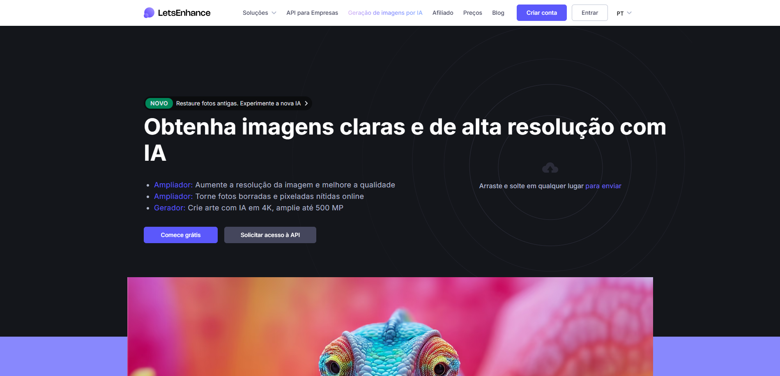The height and width of the screenshot is (376, 780).
Task: Click the para enviar upload link
Action: click(x=603, y=186)
